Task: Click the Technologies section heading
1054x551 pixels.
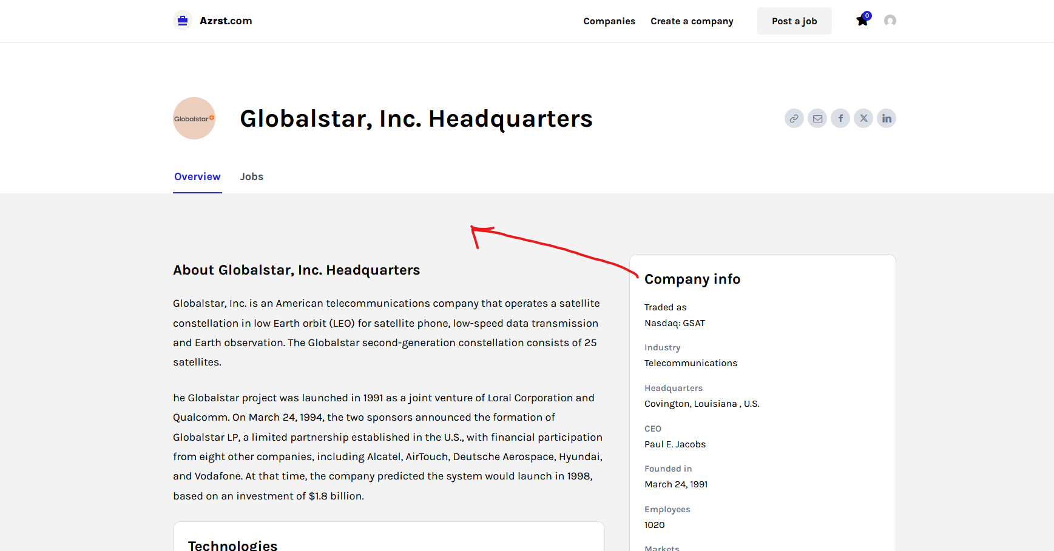Action: 232,546
